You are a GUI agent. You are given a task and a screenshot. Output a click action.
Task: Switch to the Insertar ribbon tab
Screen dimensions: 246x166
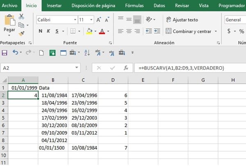click(54, 6)
